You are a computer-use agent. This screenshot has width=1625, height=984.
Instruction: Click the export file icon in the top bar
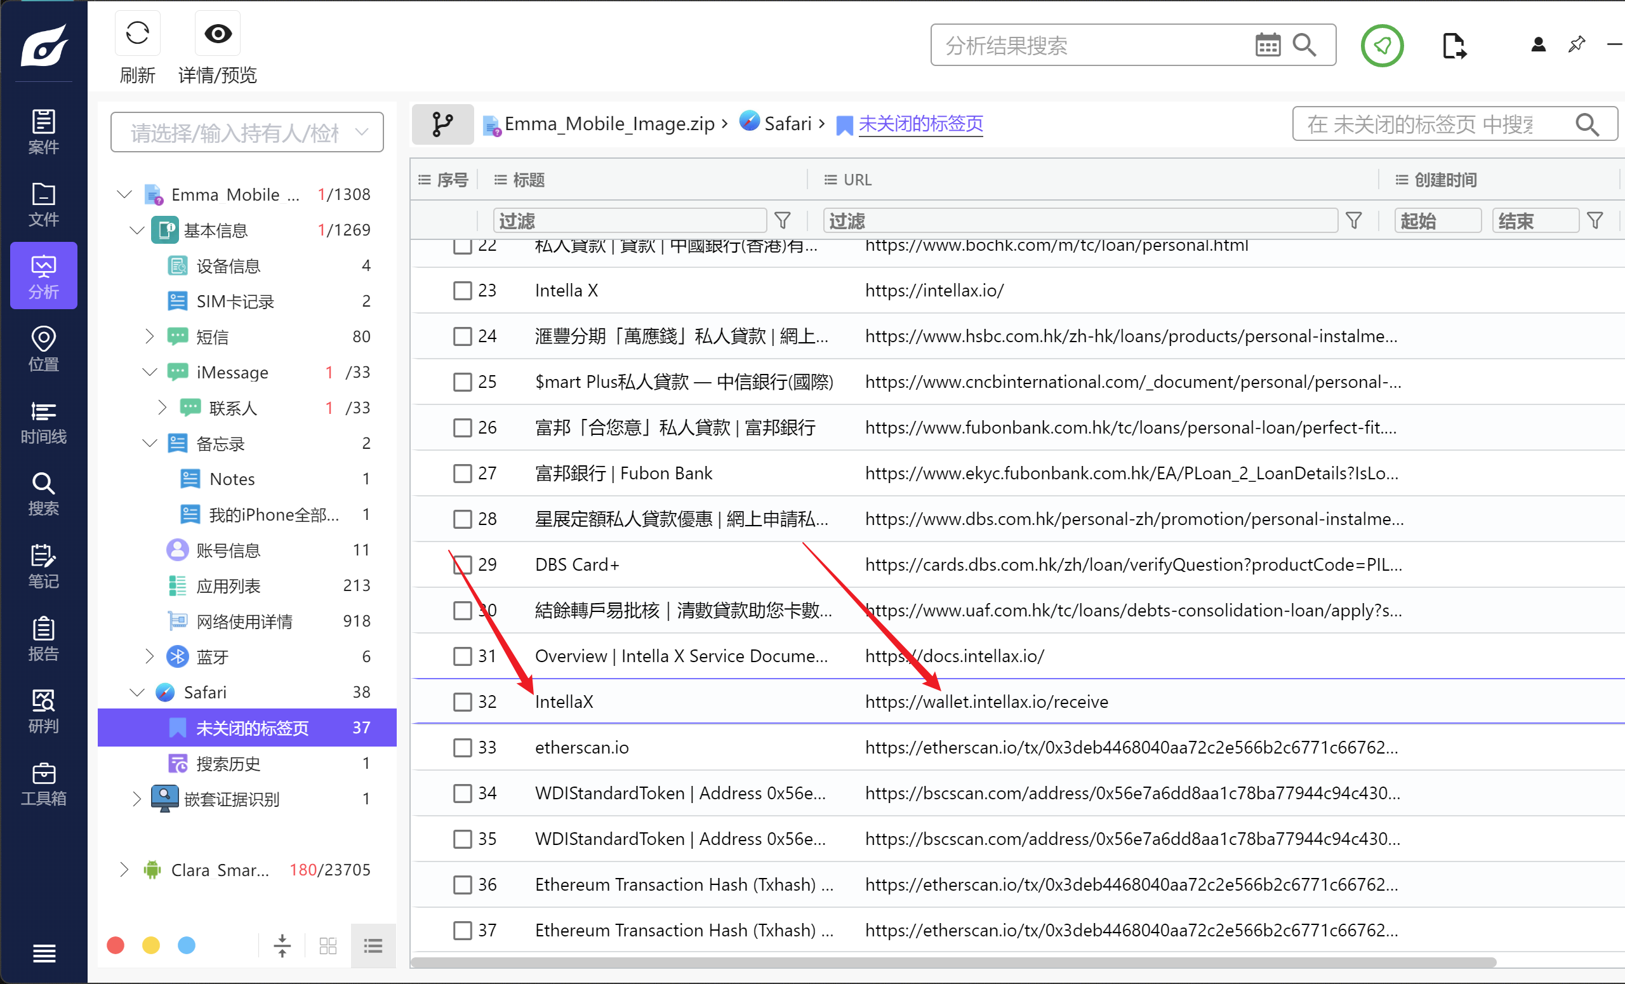1453,46
